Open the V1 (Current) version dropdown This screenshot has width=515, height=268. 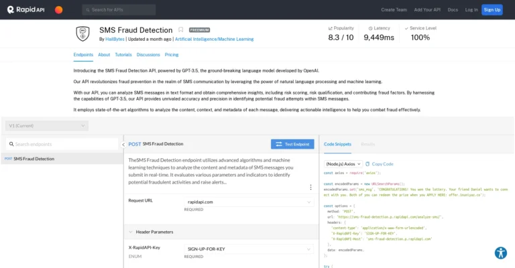point(46,125)
